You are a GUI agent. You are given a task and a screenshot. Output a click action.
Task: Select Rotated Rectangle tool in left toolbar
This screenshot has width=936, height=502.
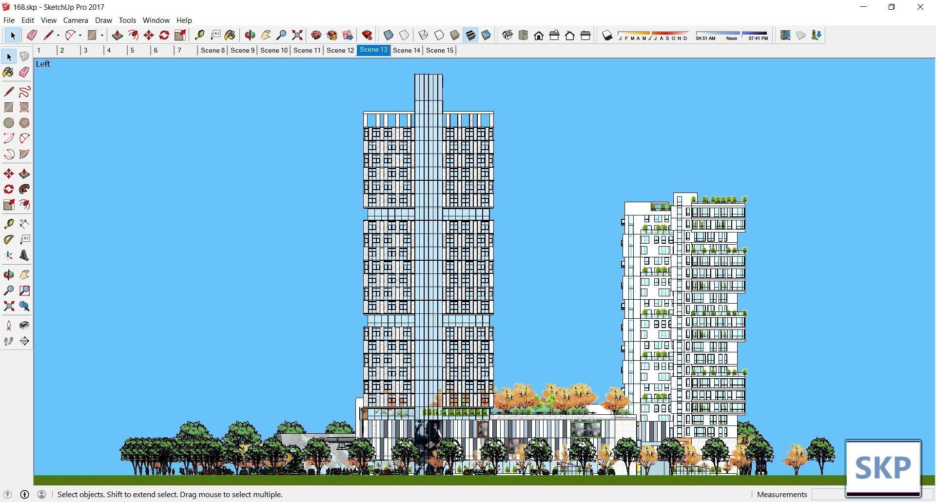tap(24, 107)
